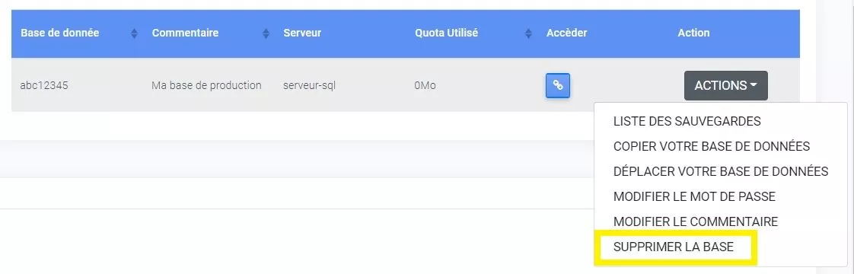Click the Base de donnée column header

[60, 33]
